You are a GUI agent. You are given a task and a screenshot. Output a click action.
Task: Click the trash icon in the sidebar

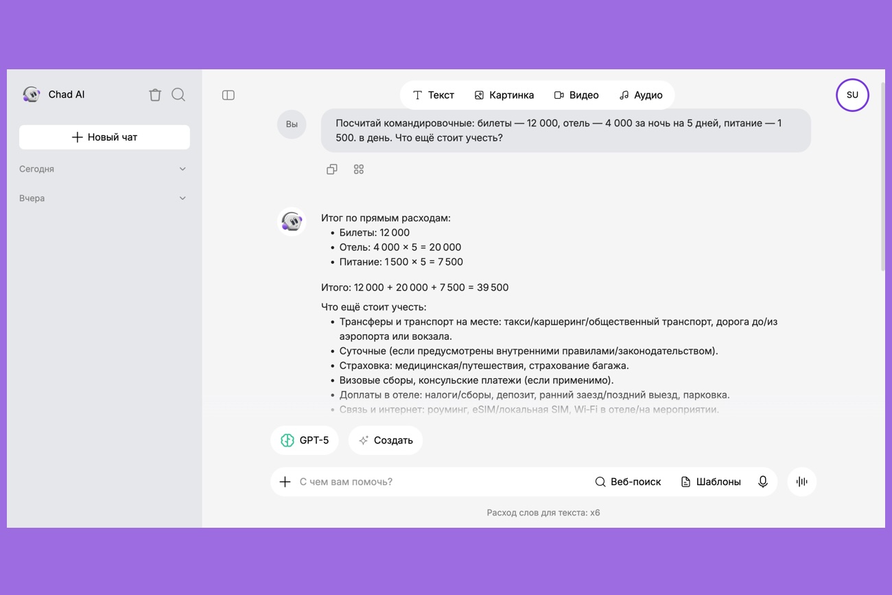[155, 95]
